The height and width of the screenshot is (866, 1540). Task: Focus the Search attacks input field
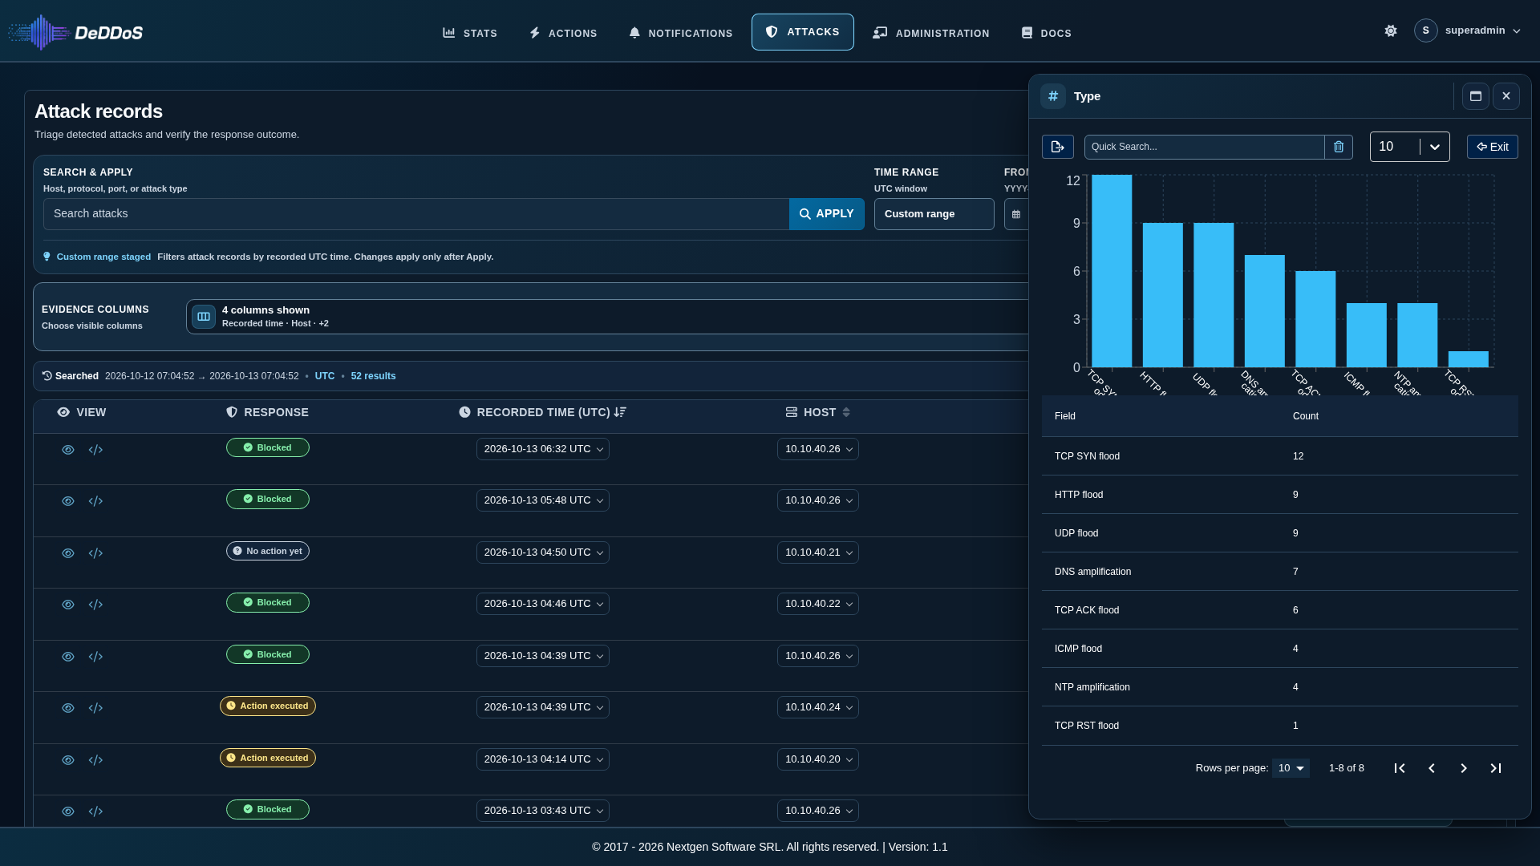(x=416, y=214)
